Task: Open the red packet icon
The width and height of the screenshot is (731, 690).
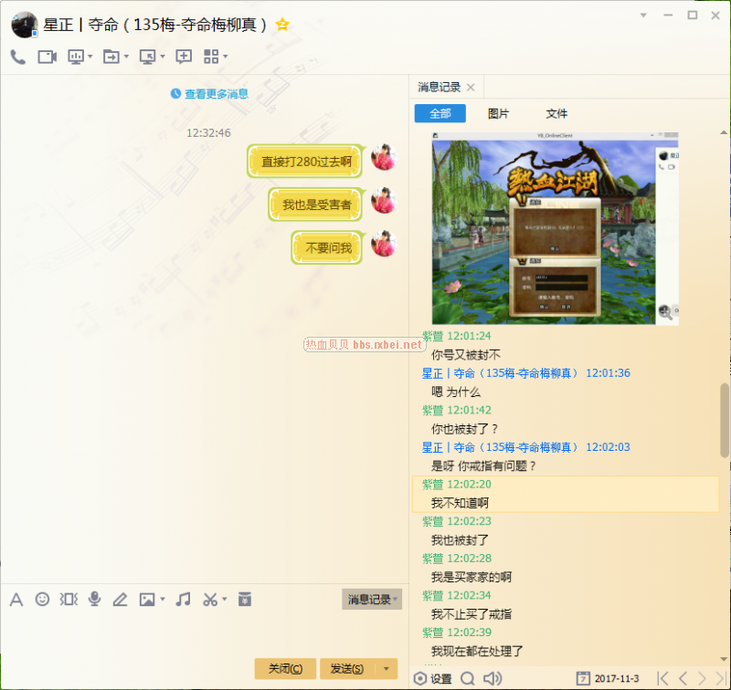Action: (244, 600)
